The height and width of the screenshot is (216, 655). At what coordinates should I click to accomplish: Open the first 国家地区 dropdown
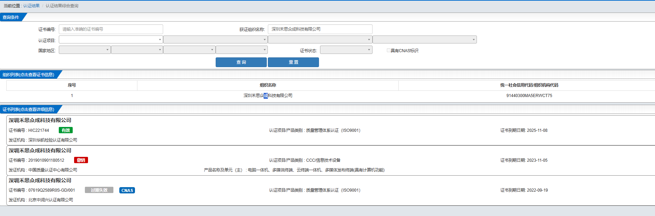coord(85,50)
